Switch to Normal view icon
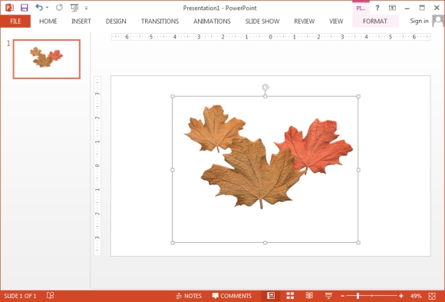Viewport: 445px width, 302px height. 271,296
